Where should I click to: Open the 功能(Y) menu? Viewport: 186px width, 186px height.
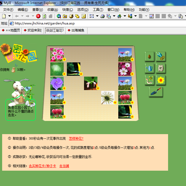pyautogui.click(x=144, y=10)
